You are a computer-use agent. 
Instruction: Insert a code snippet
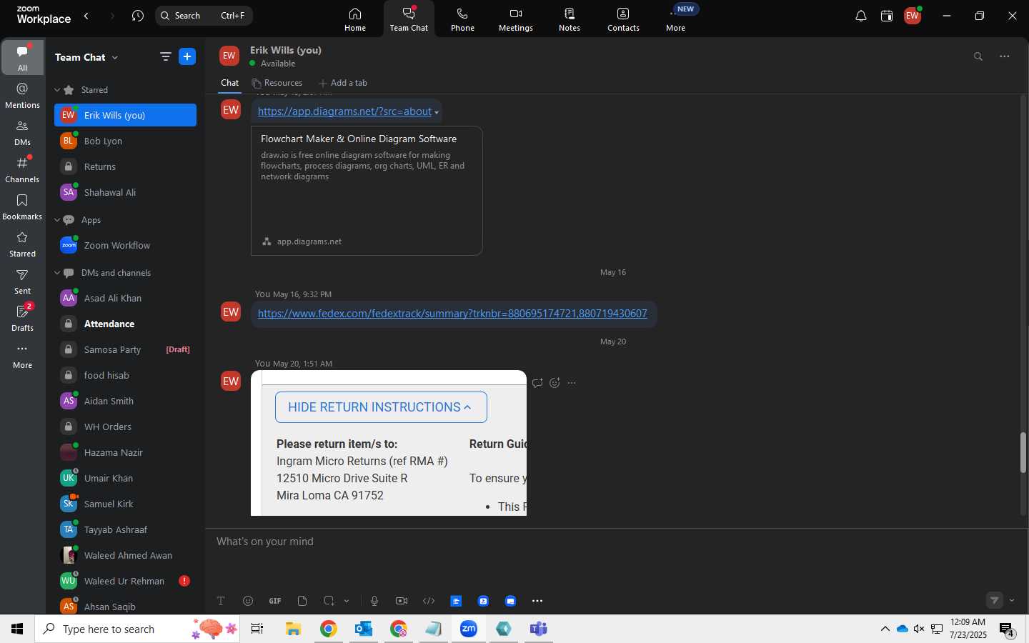pyautogui.click(x=429, y=601)
